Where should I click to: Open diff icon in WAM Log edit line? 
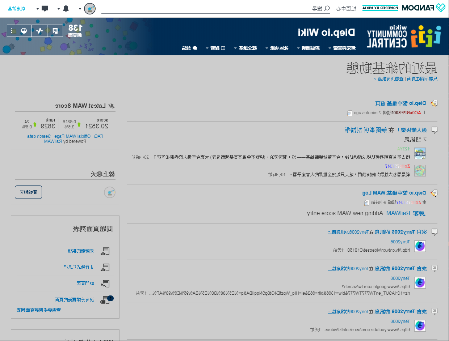366,203
